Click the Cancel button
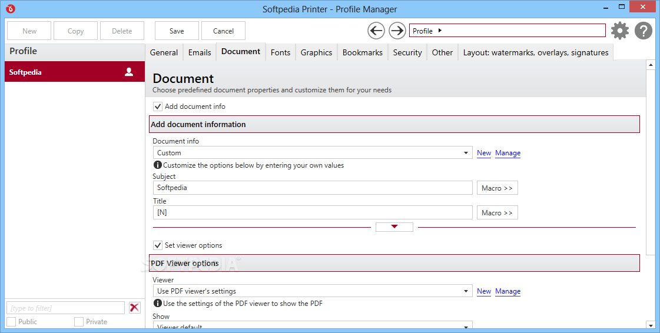This screenshot has height=333, width=660. coord(223,31)
